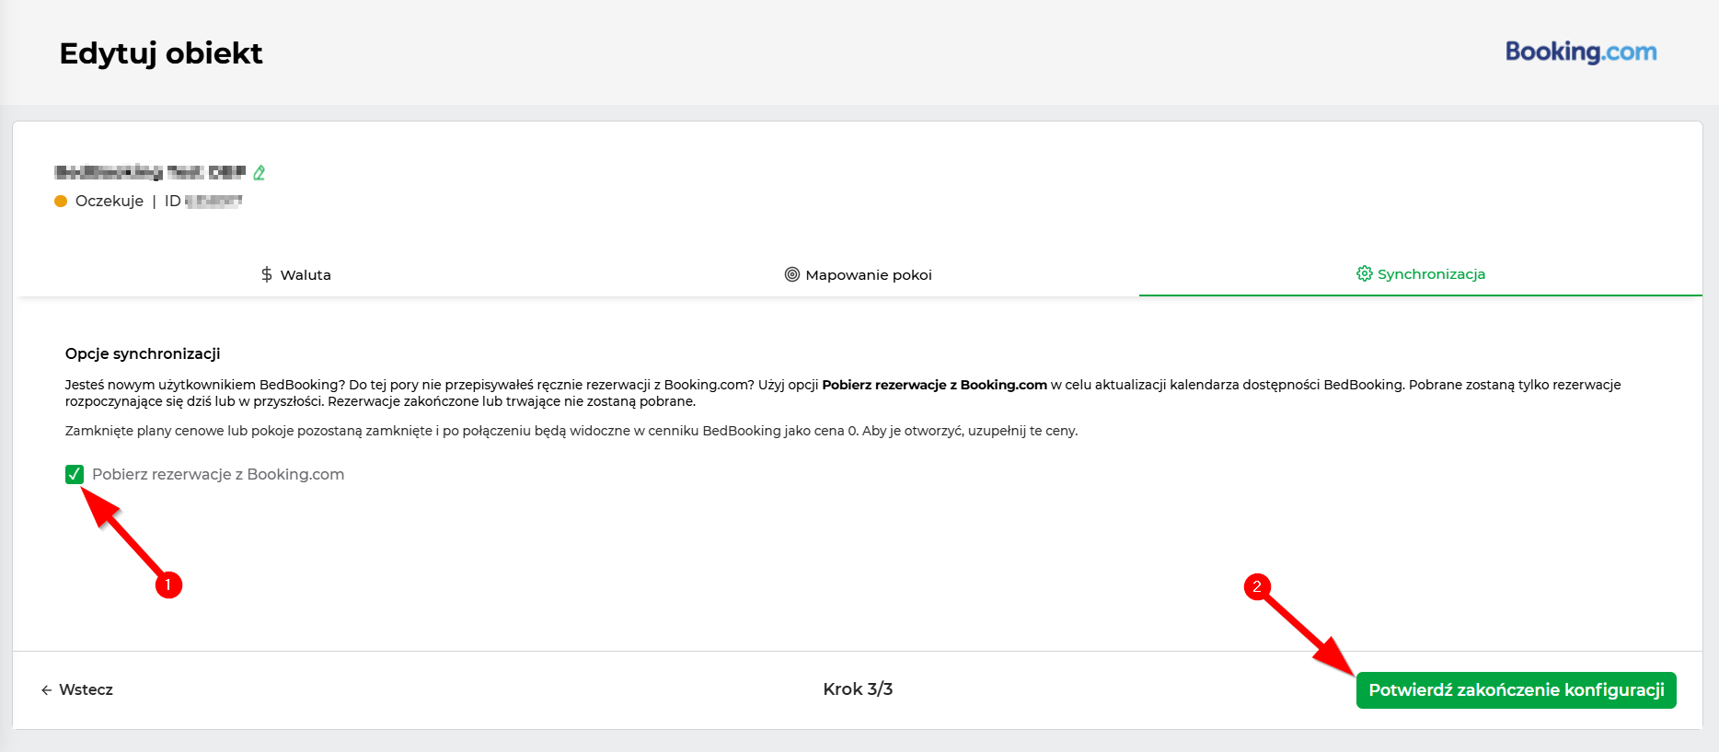The image size is (1719, 752).
Task: Uncheck Pobierz rezerwacje z Booking.com checkbox
Action: 75,474
